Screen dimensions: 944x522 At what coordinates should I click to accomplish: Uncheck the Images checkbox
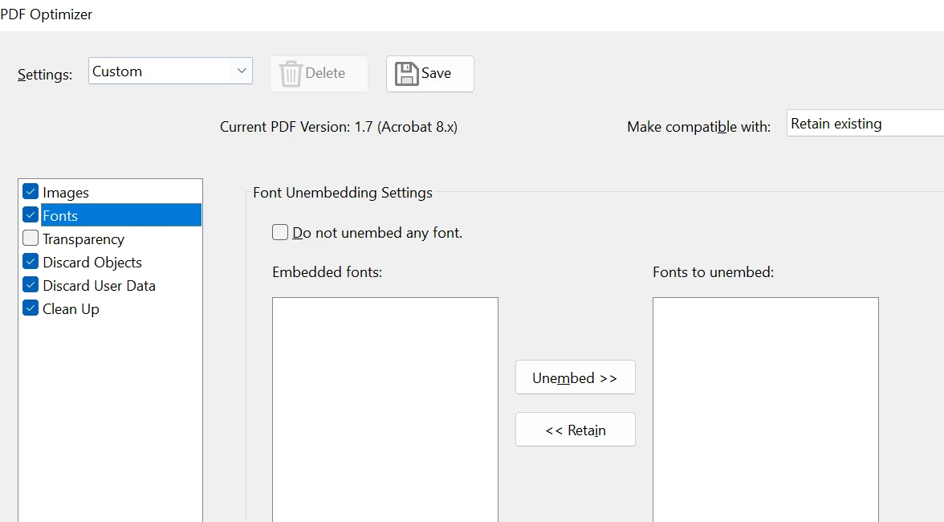31,191
